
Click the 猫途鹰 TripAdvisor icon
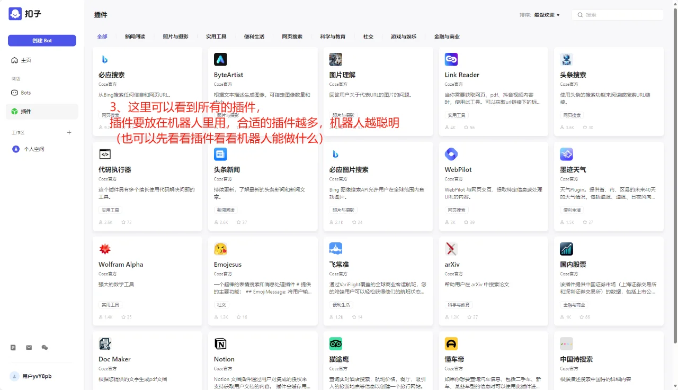pyautogui.click(x=336, y=343)
